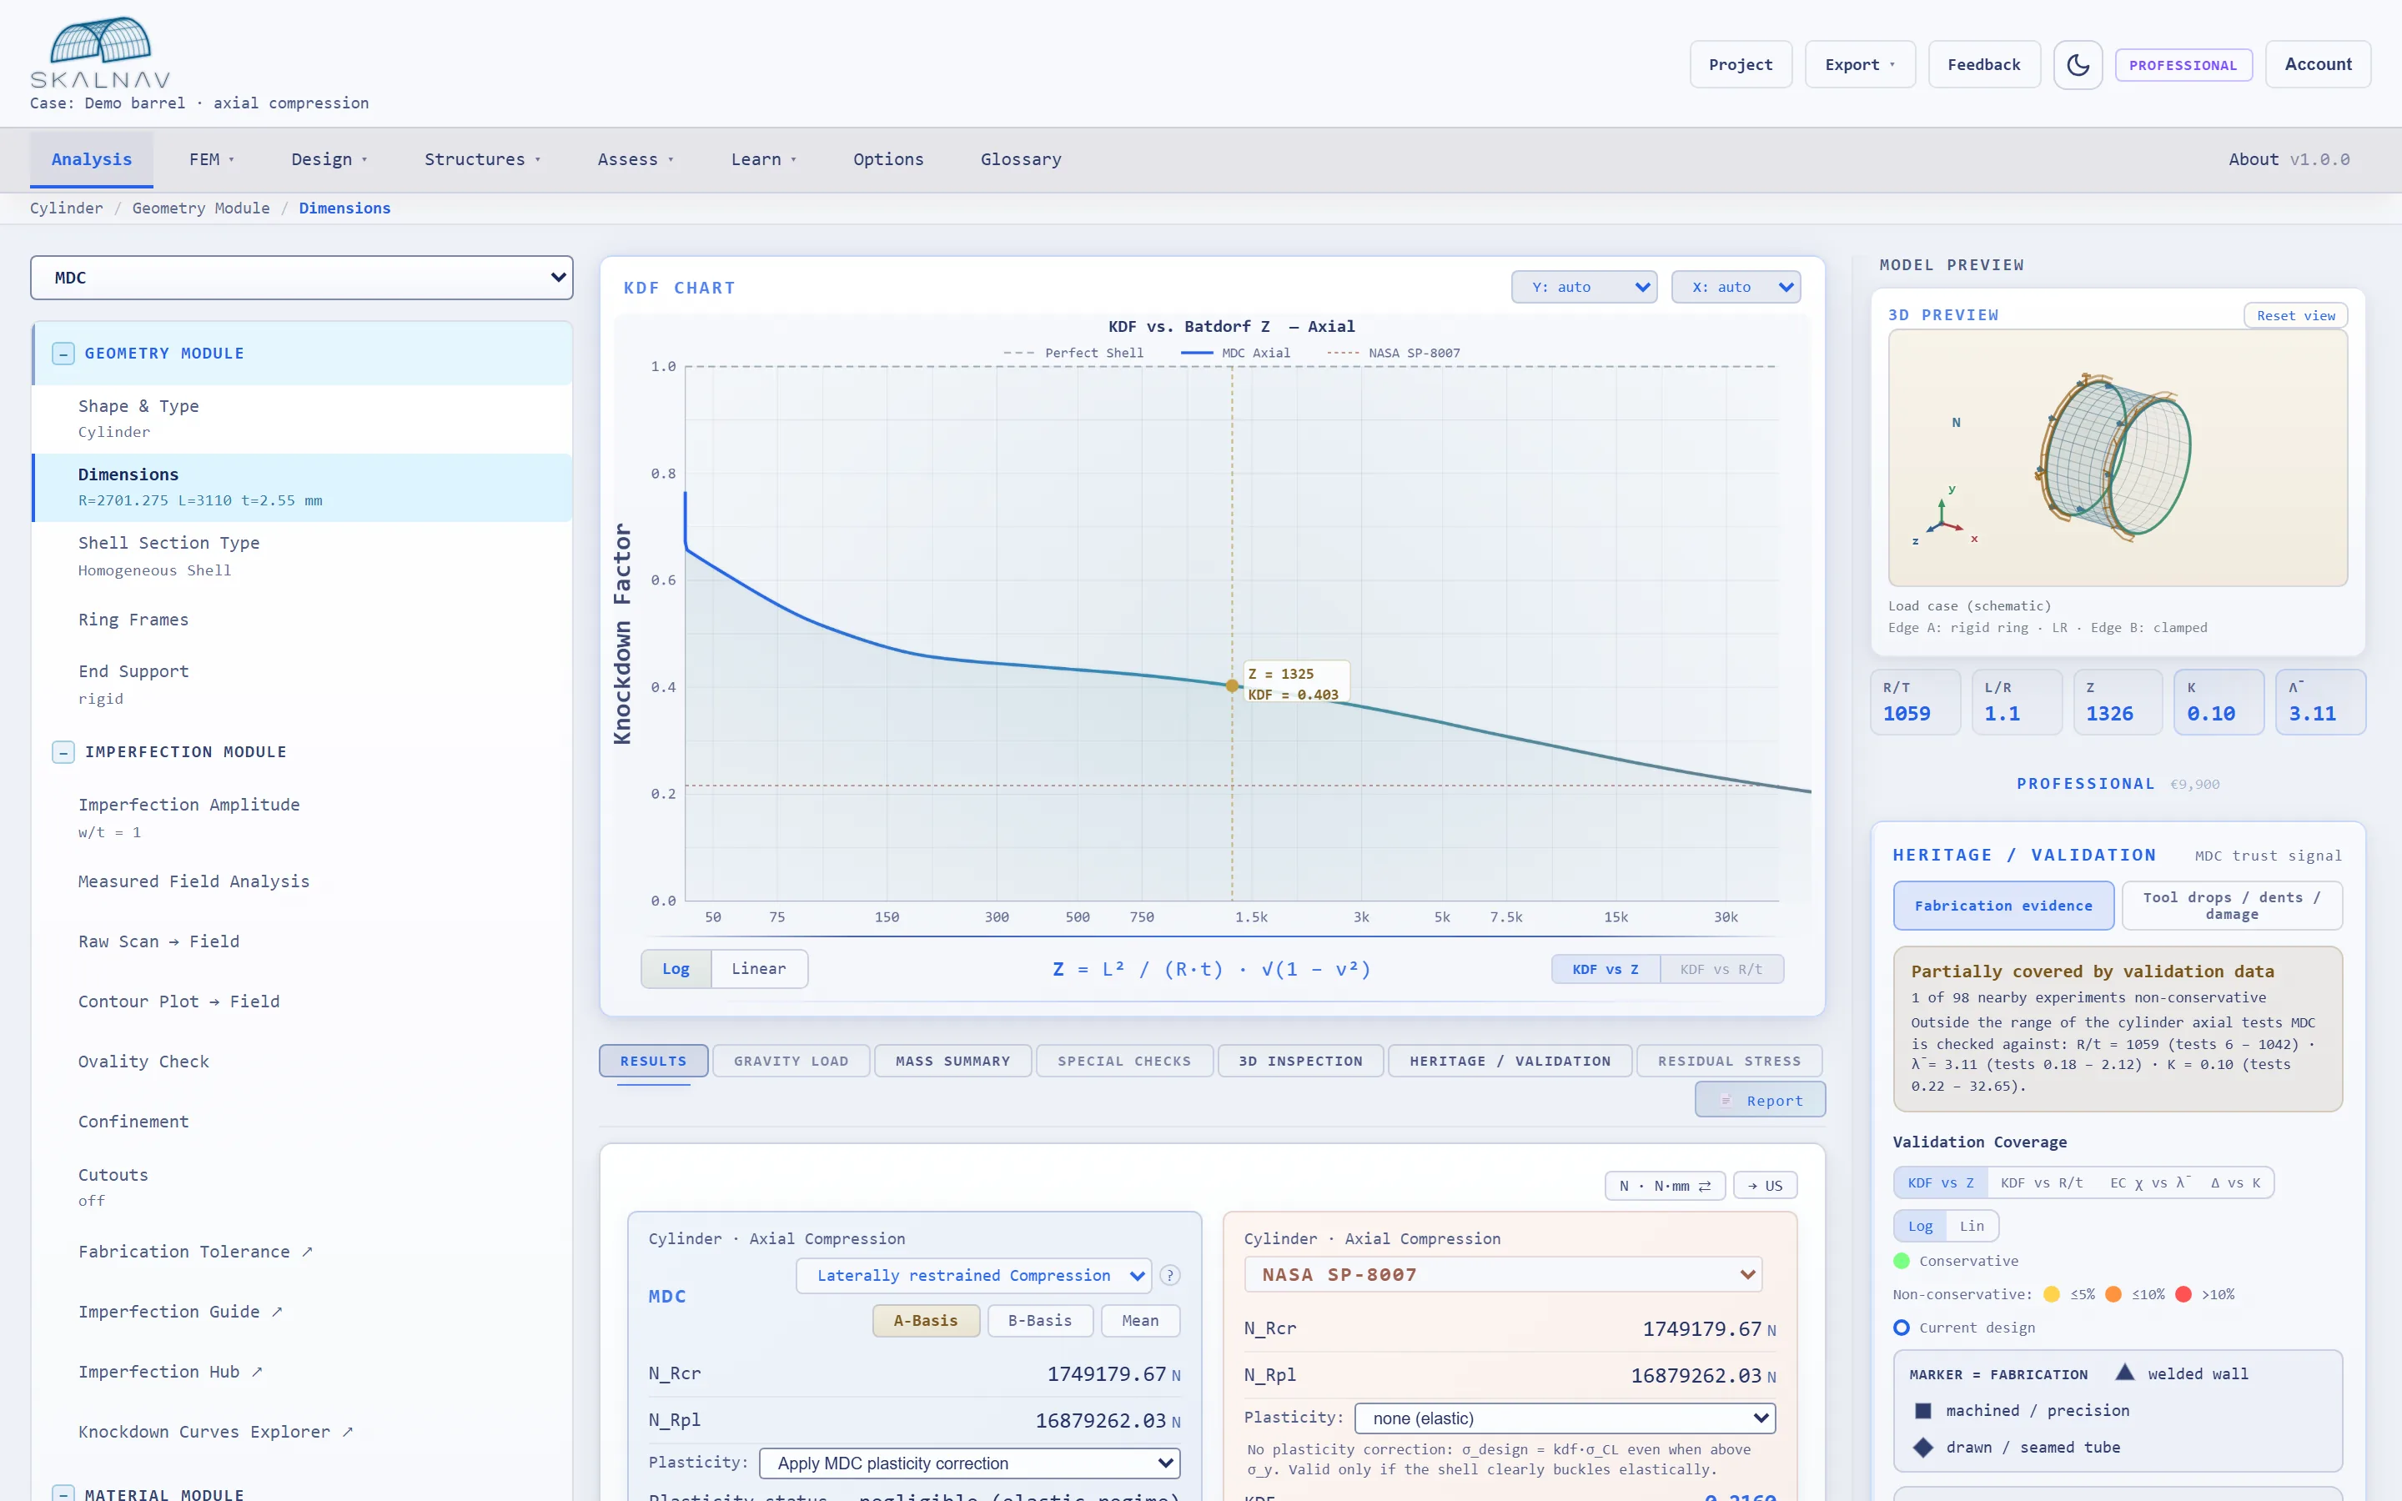Click the drawn seamed tube diamond marker

pyautogui.click(x=1922, y=1448)
